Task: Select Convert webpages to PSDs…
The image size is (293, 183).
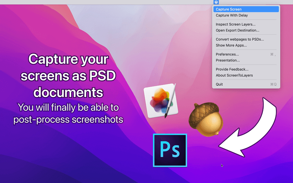Action: [246, 39]
